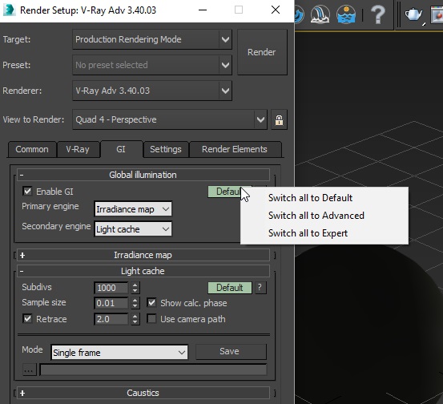443x404 pixels.
Task: Click the 3ds Max logo in title bar
Action: pyautogui.click(x=9, y=10)
